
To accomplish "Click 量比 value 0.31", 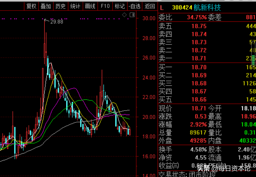I will (250, 133).
